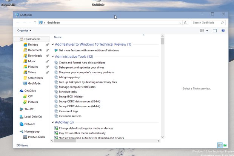This screenshot has height=156, width=234.
Task: Open Downloads folder in sidebar
Action: pyautogui.click(x=35, y=56)
